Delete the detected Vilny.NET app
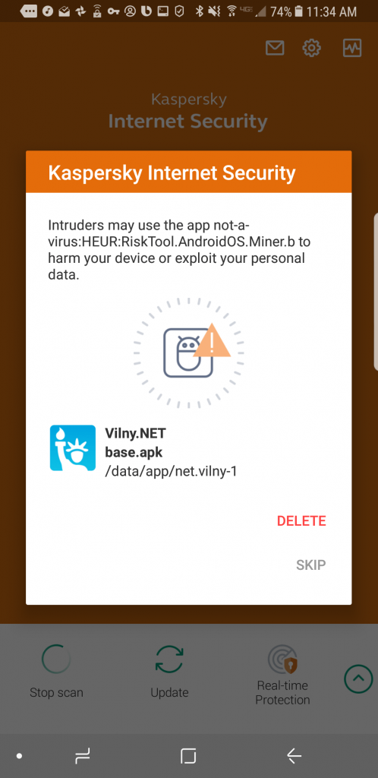This screenshot has width=378, height=778. [301, 521]
